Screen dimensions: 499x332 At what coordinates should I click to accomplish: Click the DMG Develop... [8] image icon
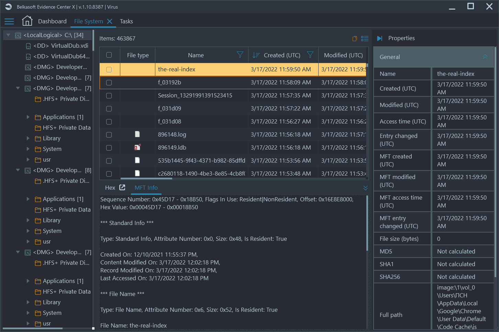(28, 170)
